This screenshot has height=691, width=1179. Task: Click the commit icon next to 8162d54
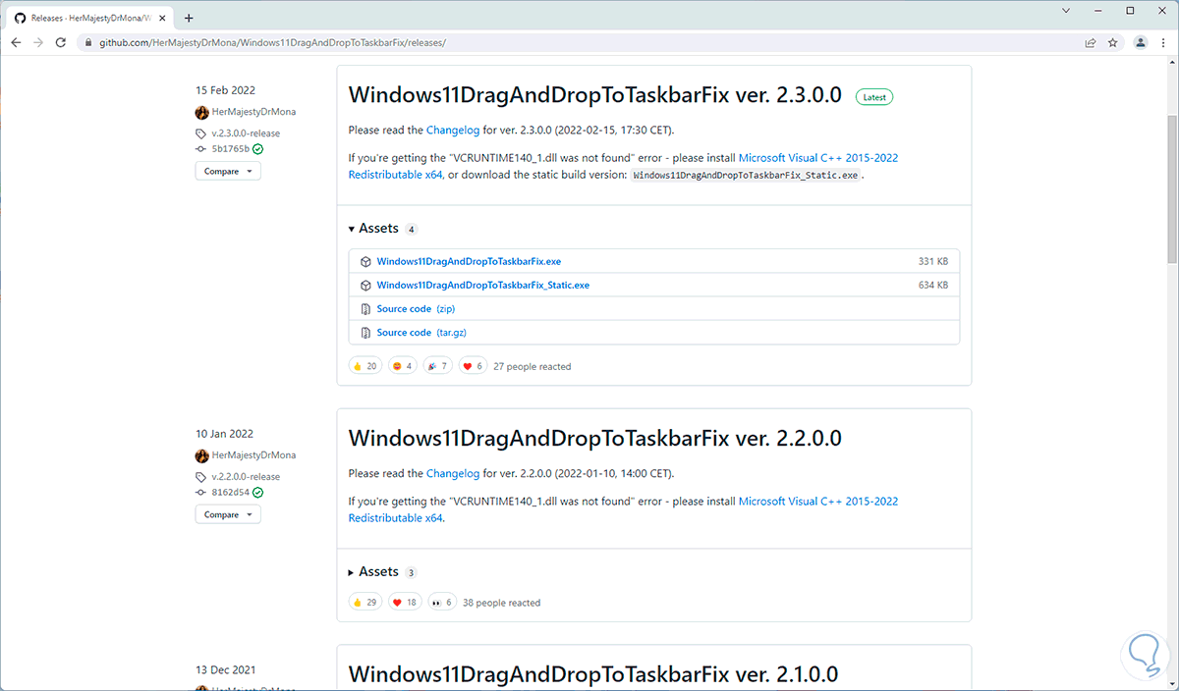coord(201,493)
